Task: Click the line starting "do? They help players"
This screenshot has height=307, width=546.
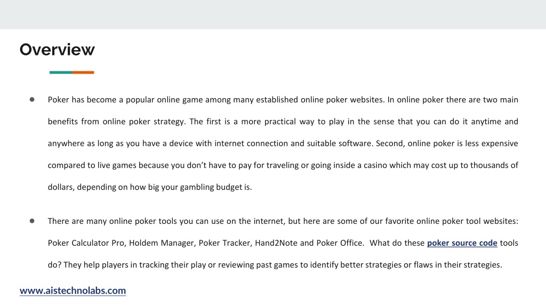Action: click(x=275, y=265)
